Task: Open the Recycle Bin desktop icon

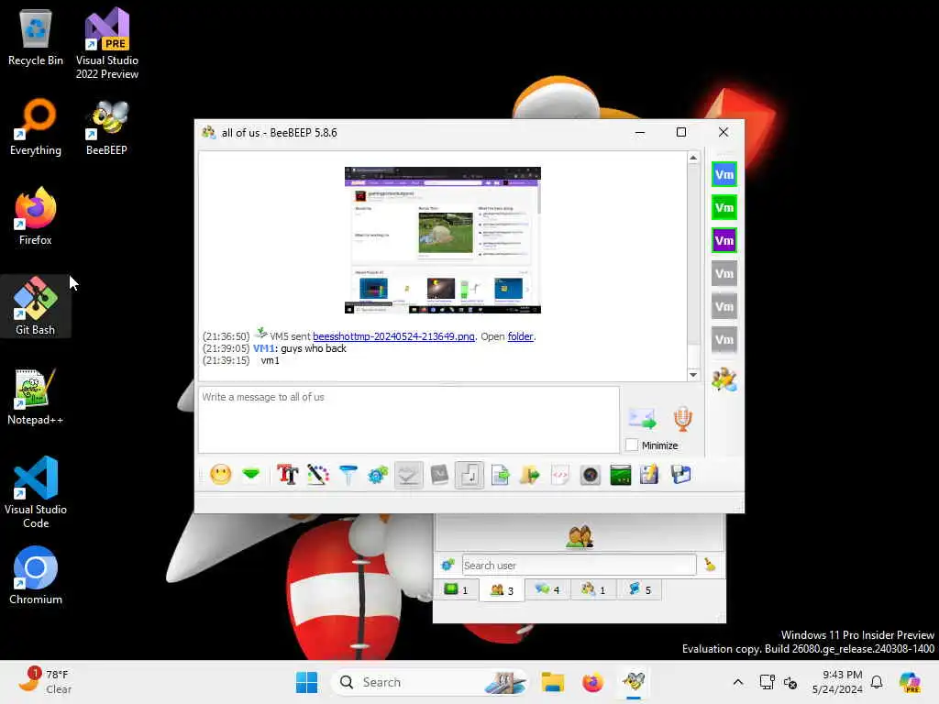Action: 36,38
